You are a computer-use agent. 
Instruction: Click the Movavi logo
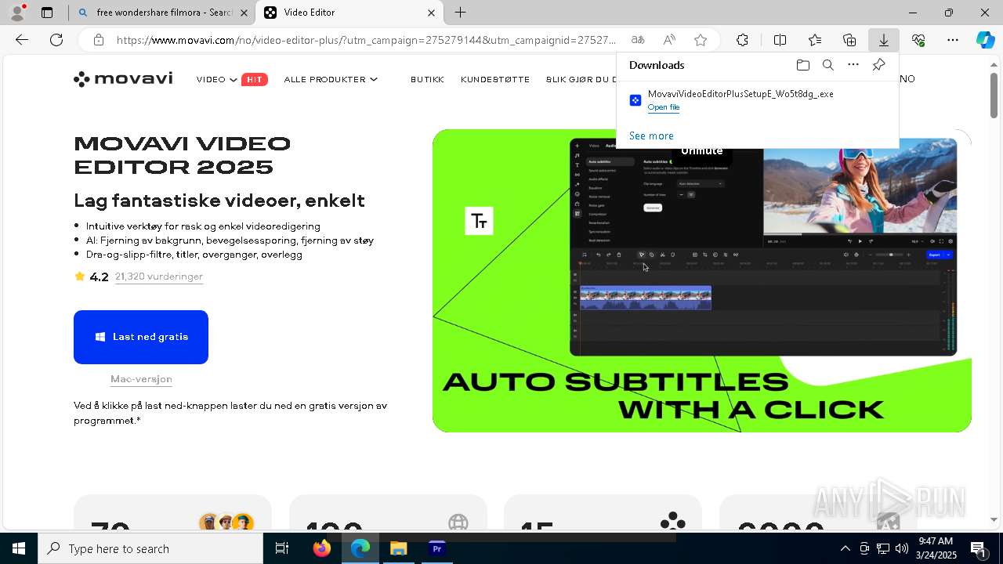[123, 79]
